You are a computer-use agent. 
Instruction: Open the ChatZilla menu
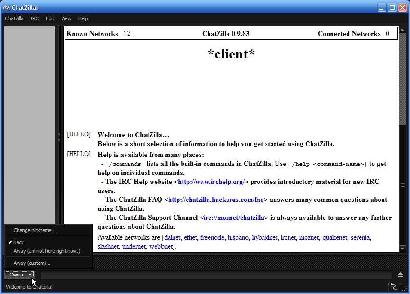click(14, 18)
